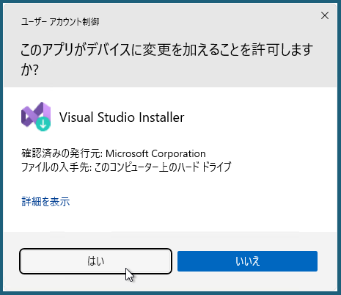
Task: Click the 'Visual Studio Installer' app name
Action: (122, 117)
